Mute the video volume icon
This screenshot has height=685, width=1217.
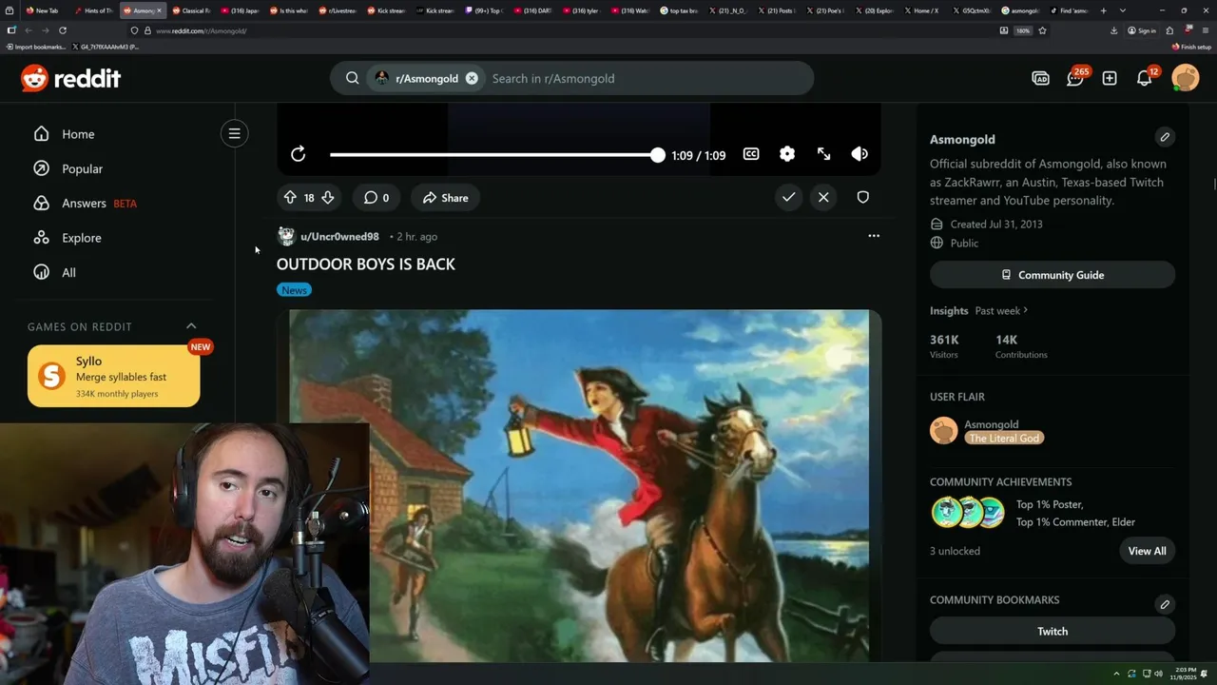(x=860, y=154)
